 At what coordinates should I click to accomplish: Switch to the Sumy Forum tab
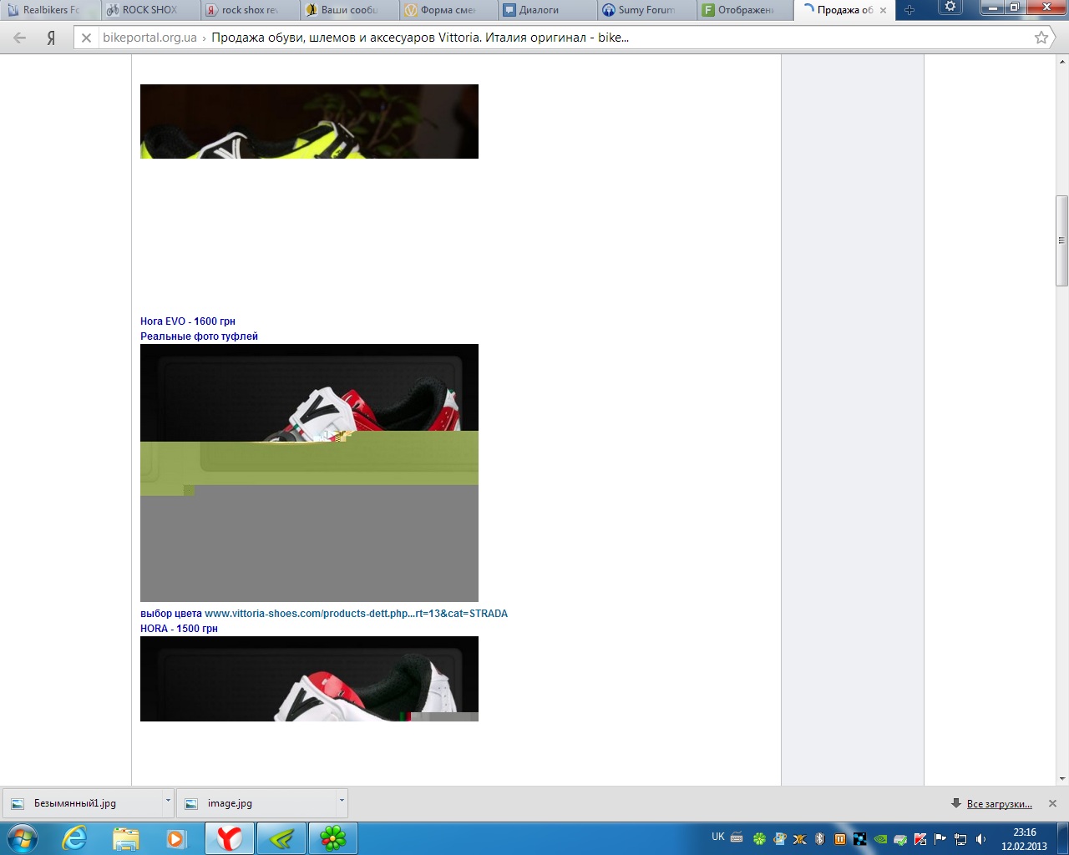pyautogui.click(x=646, y=10)
